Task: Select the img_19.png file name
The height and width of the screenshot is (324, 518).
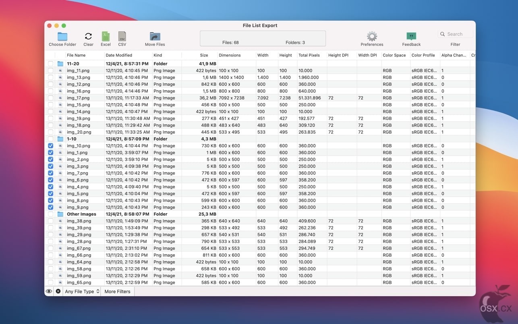Action: click(x=79, y=118)
